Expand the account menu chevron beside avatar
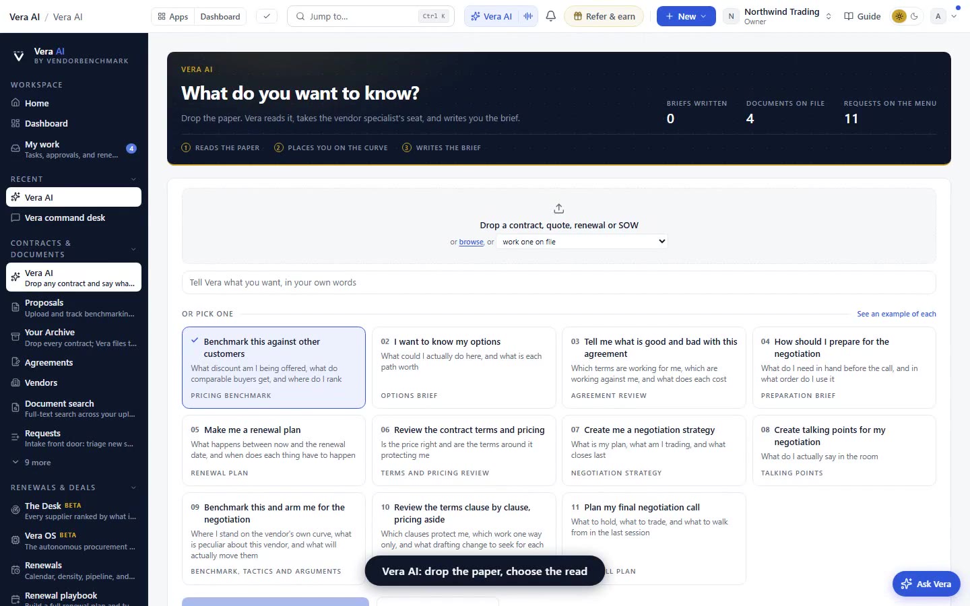 coord(954,16)
